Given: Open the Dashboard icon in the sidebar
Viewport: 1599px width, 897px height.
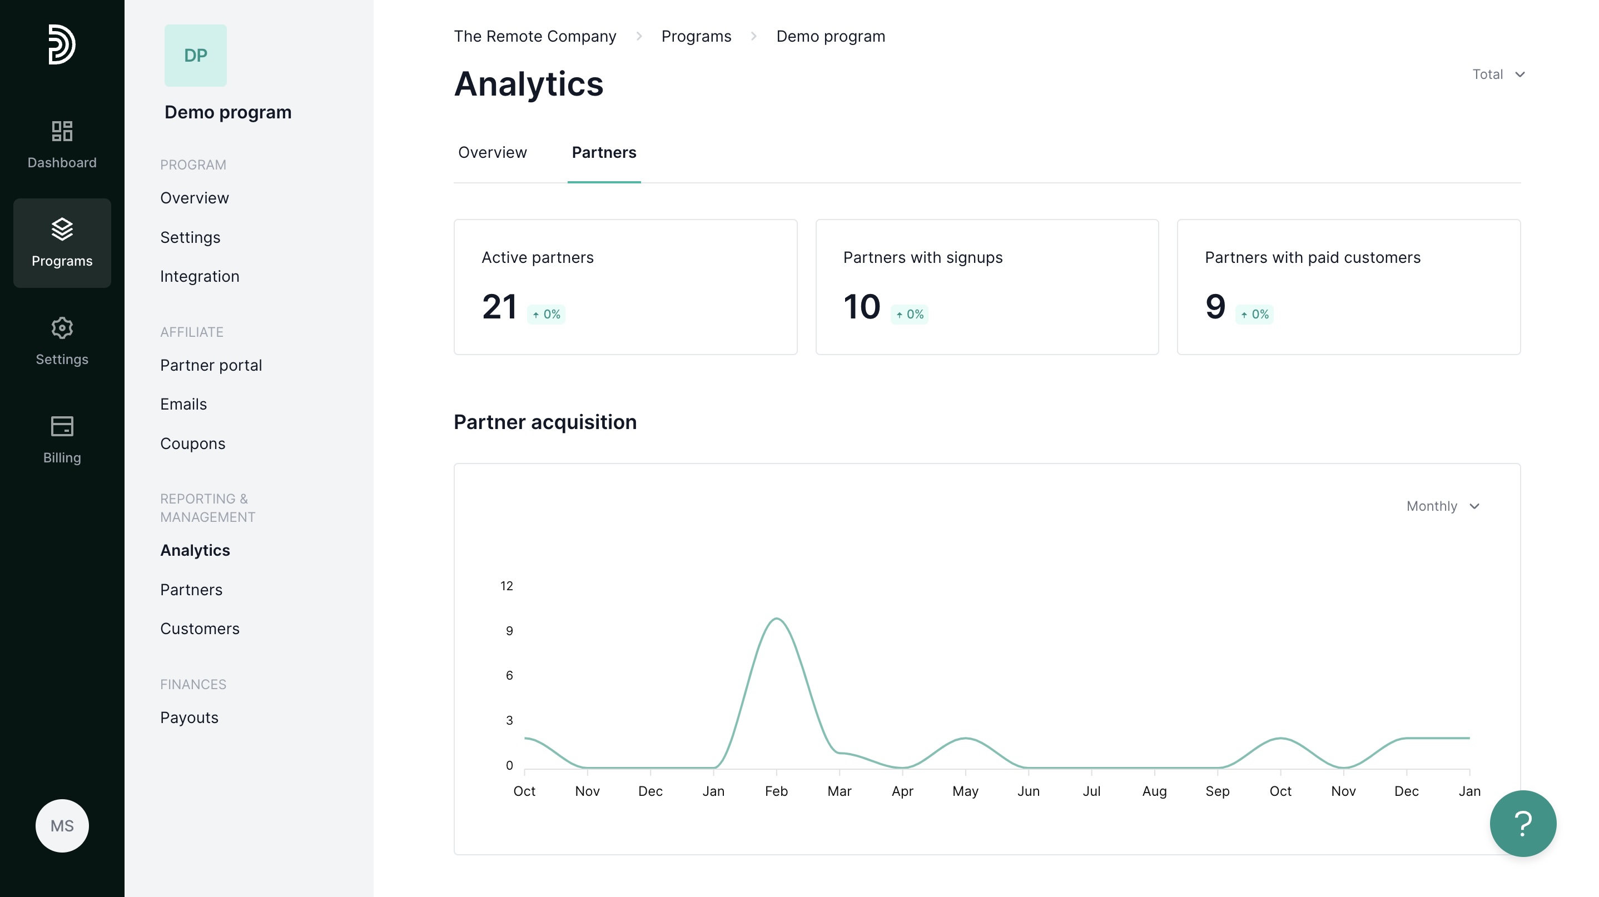Looking at the screenshot, I should [x=62, y=131].
